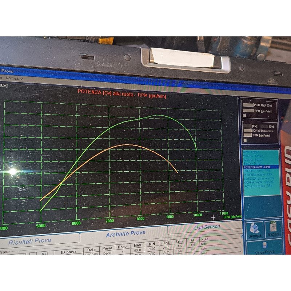Toggle the checkbox under POTENZA and RPM readouts

pyautogui.click(x=244, y=115)
